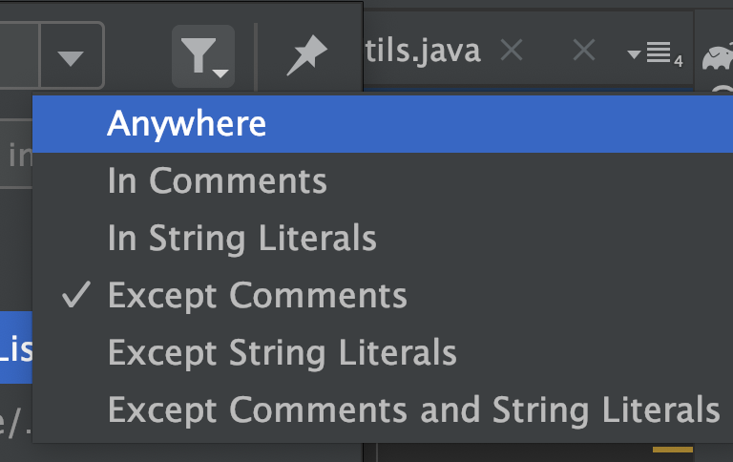Choose the Anywhere filter option
733x462 pixels.
click(x=186, y=123)
